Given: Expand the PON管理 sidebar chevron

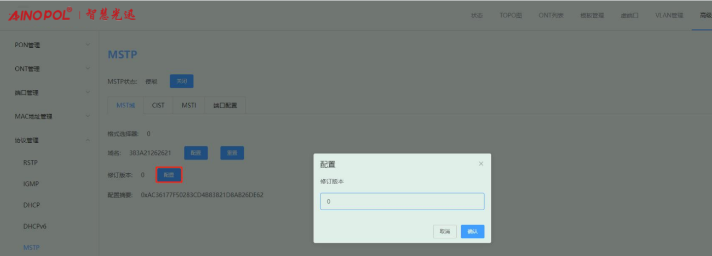Looking at the screenshot, I should click(88, 45).
